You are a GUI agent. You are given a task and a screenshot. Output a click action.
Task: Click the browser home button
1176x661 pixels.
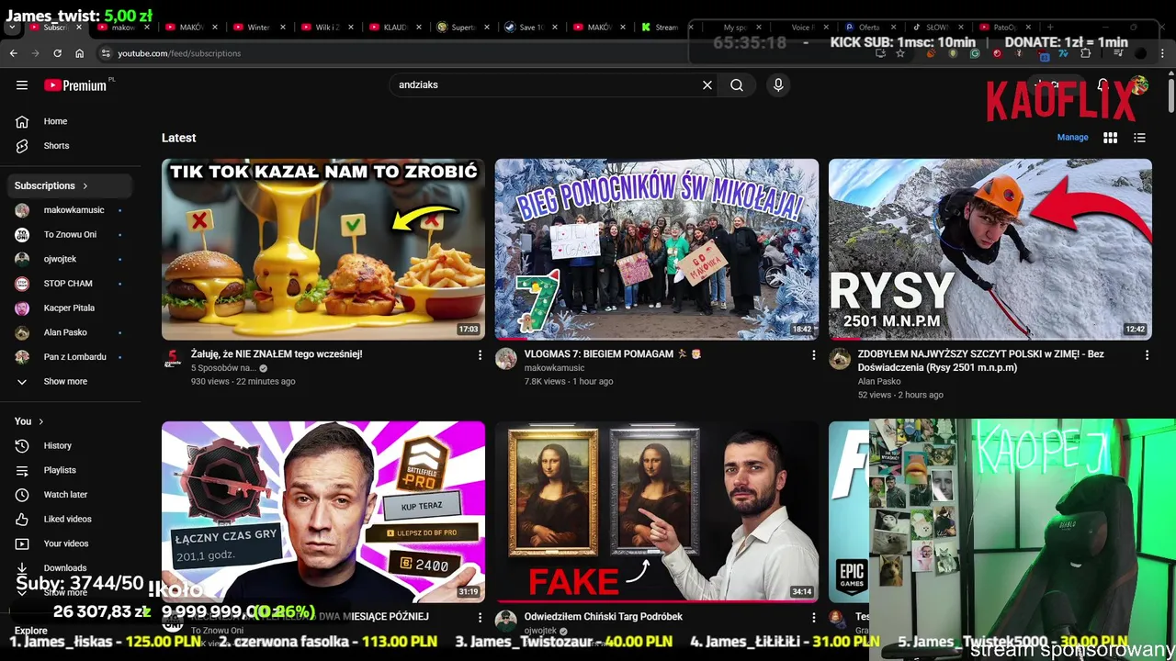point(79,53)
